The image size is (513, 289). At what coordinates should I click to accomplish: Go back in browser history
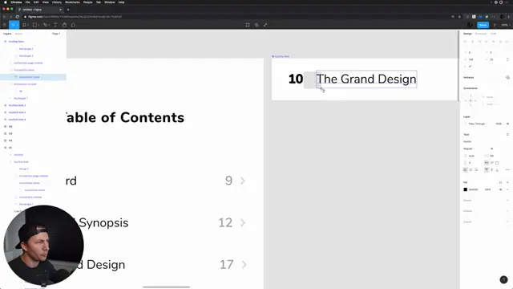pos(4,17)
